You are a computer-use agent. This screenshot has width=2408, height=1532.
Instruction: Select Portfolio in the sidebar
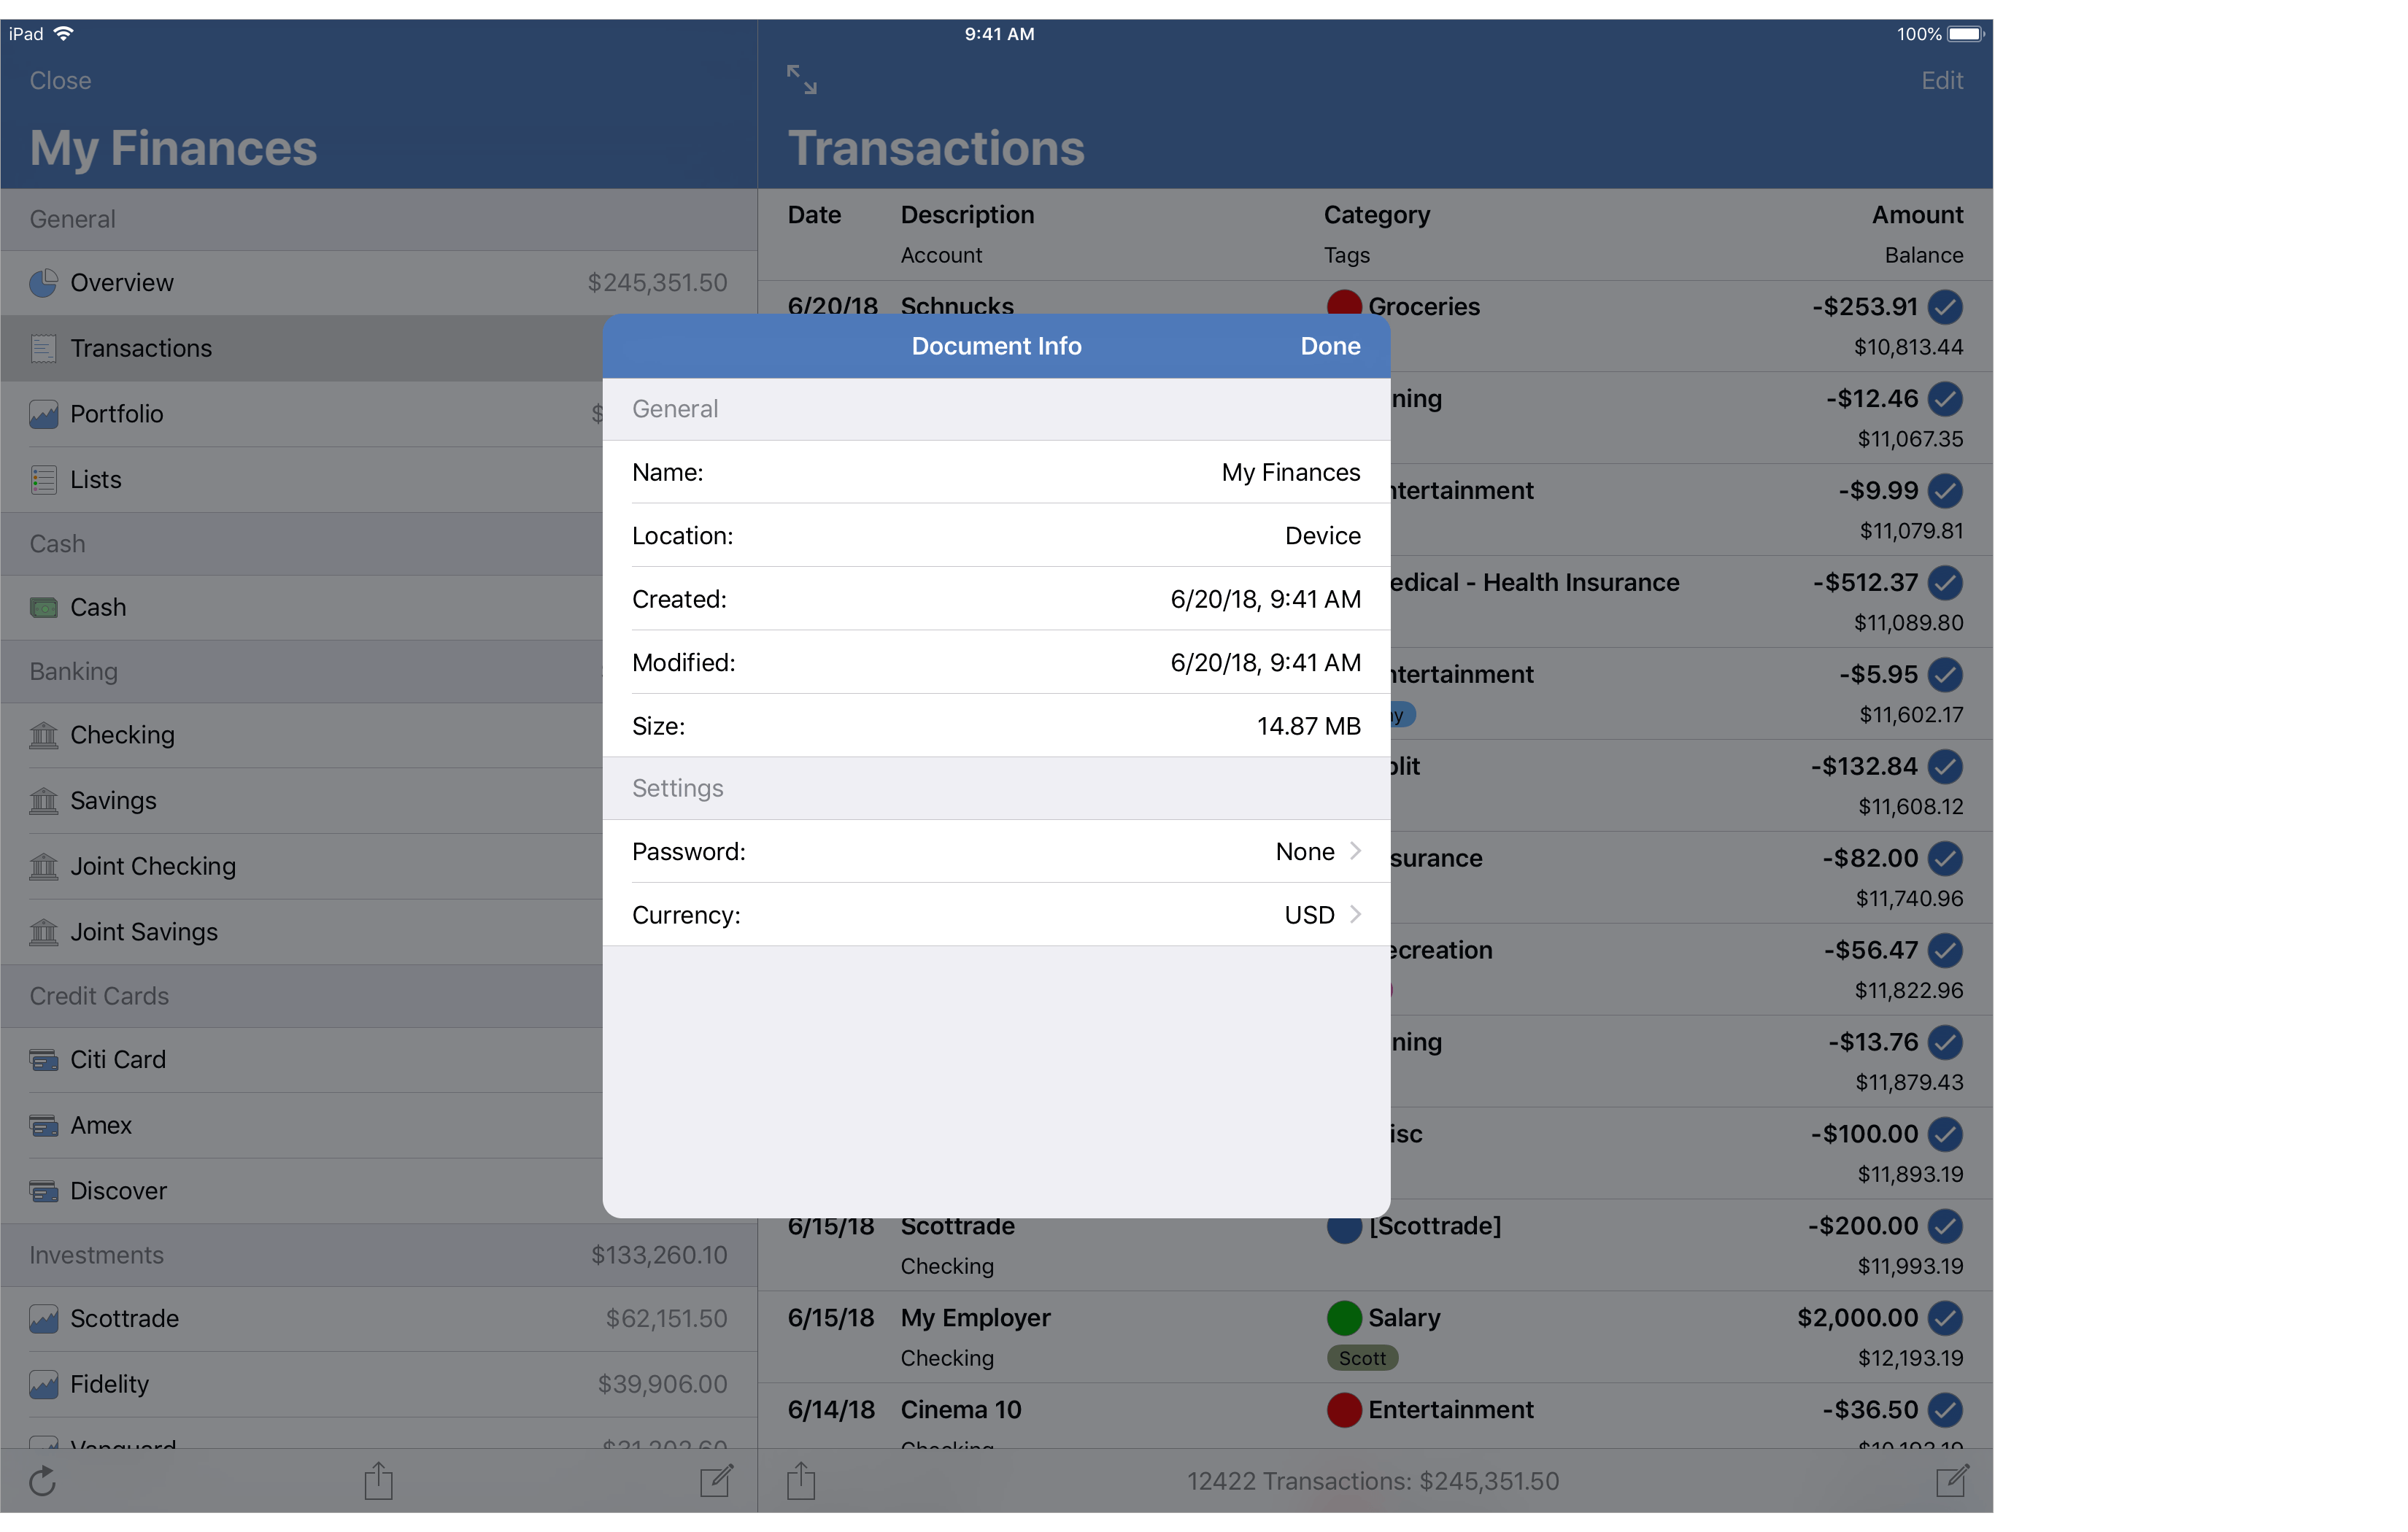tap(116, 414)
